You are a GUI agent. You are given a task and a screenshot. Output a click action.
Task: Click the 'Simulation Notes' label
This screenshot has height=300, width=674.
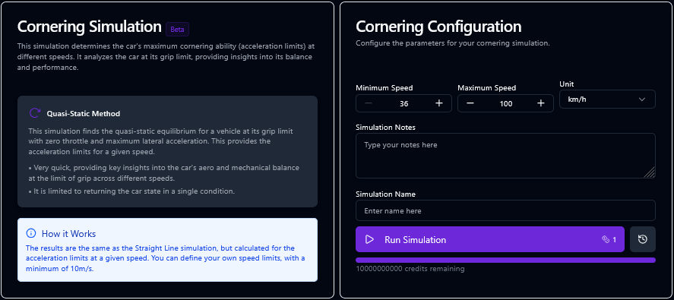tap(385, 128)
